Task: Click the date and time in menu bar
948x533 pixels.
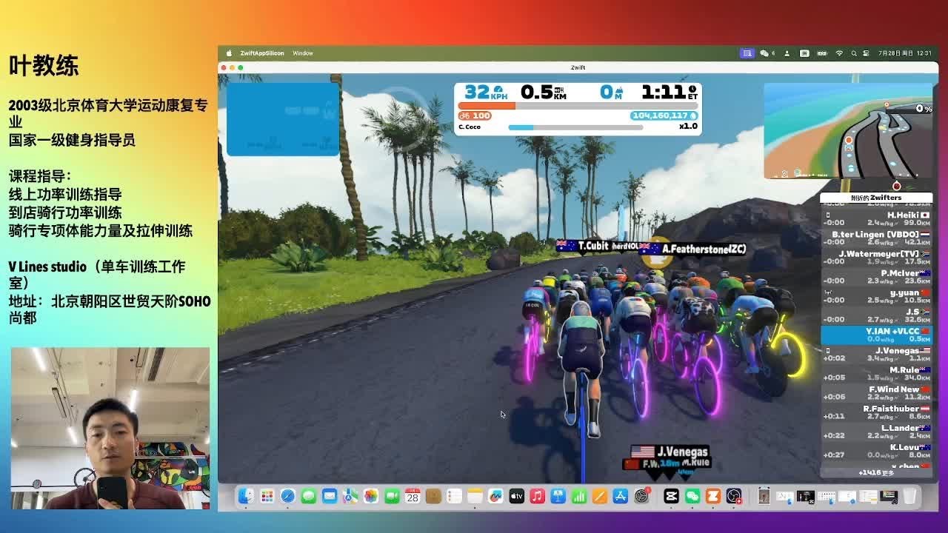Action: click(905, 53)
